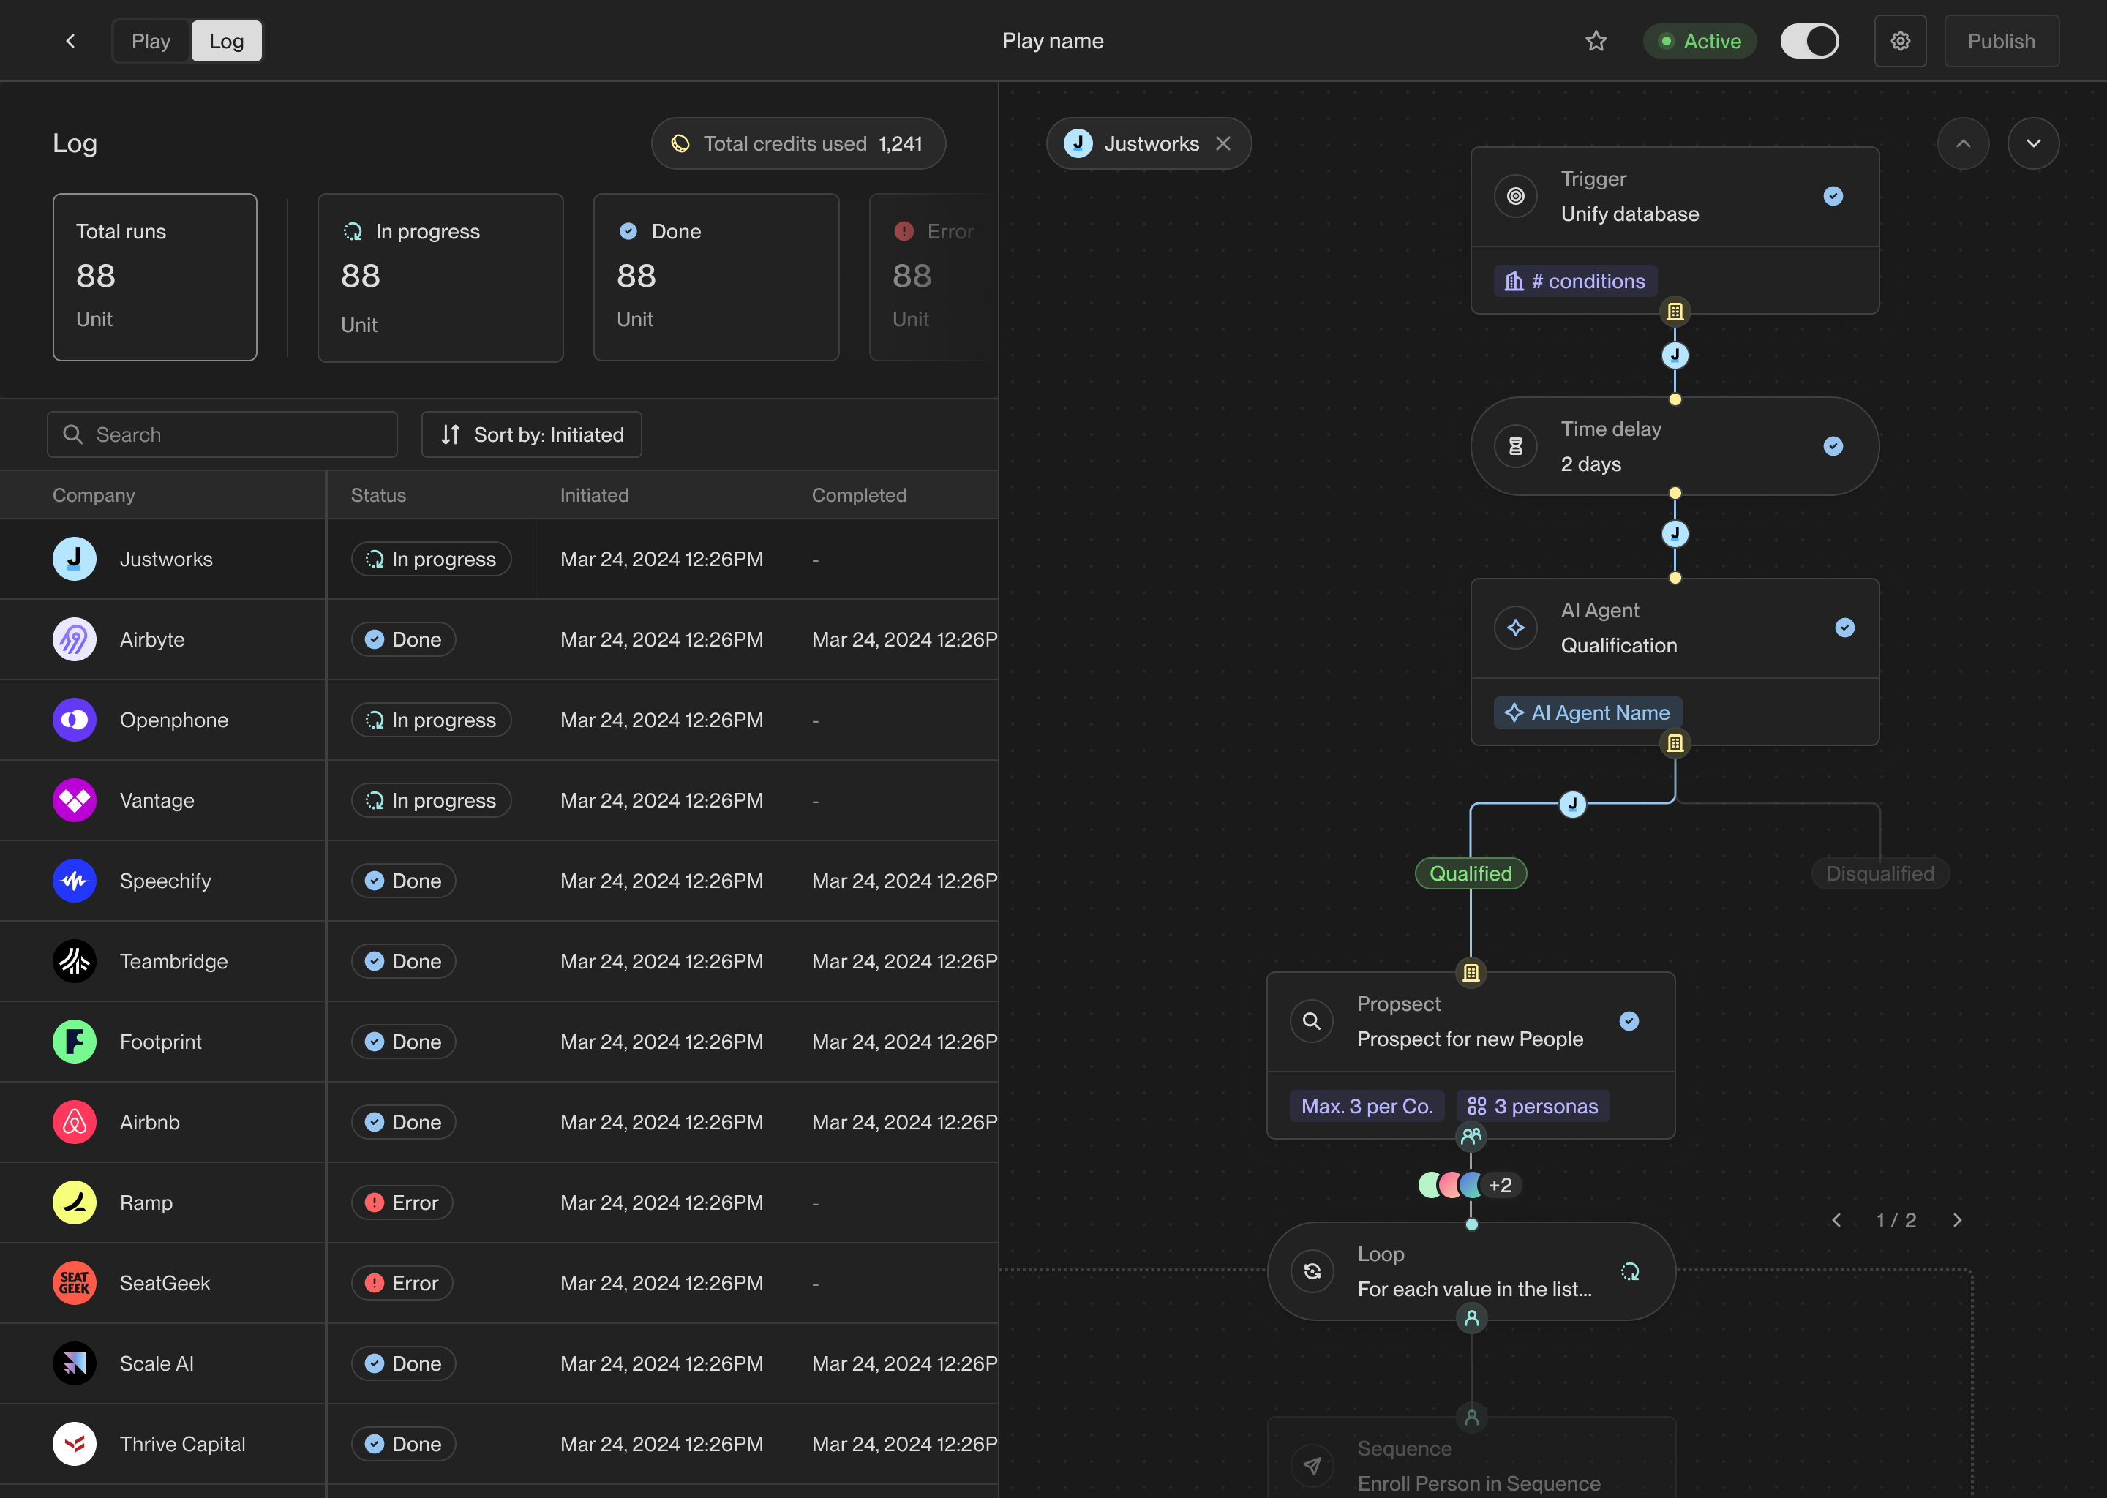Image resolution: width=2107 pixels, height=1498 pixels.
Task: Click the Prospect magnifier icon
Action: (1311, 1021)
